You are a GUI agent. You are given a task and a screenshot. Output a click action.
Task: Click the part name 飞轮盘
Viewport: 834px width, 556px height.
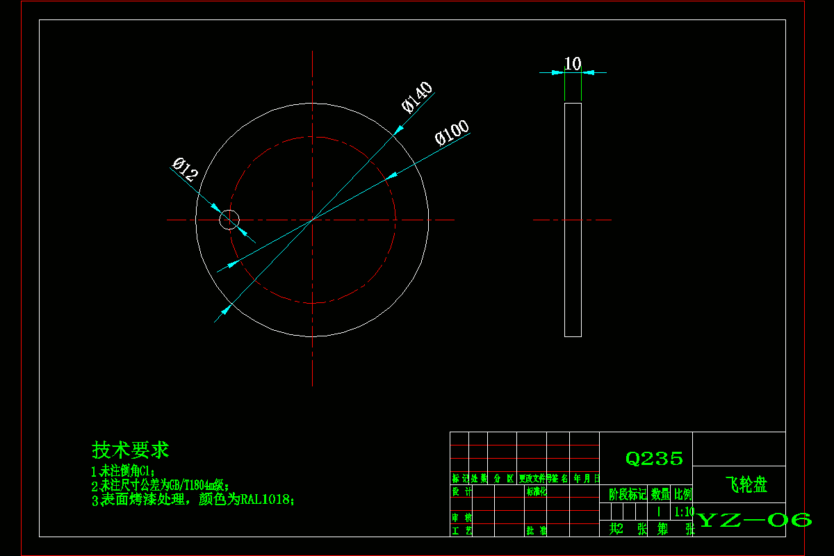(x=746, y=485)
